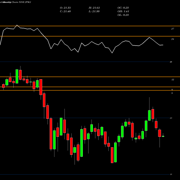
Task: Select the high value 'H: 21.65'
Action: (94, 8)
